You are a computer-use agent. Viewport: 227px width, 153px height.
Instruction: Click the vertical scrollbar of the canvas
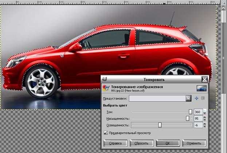[224, 54]
